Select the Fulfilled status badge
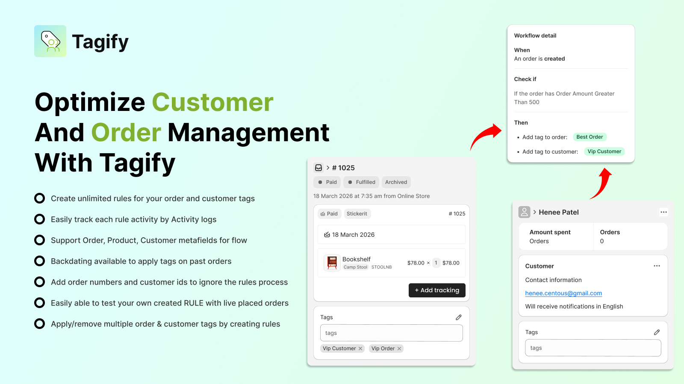The height and width of the screenshot is (384, 684). [361, 182]
